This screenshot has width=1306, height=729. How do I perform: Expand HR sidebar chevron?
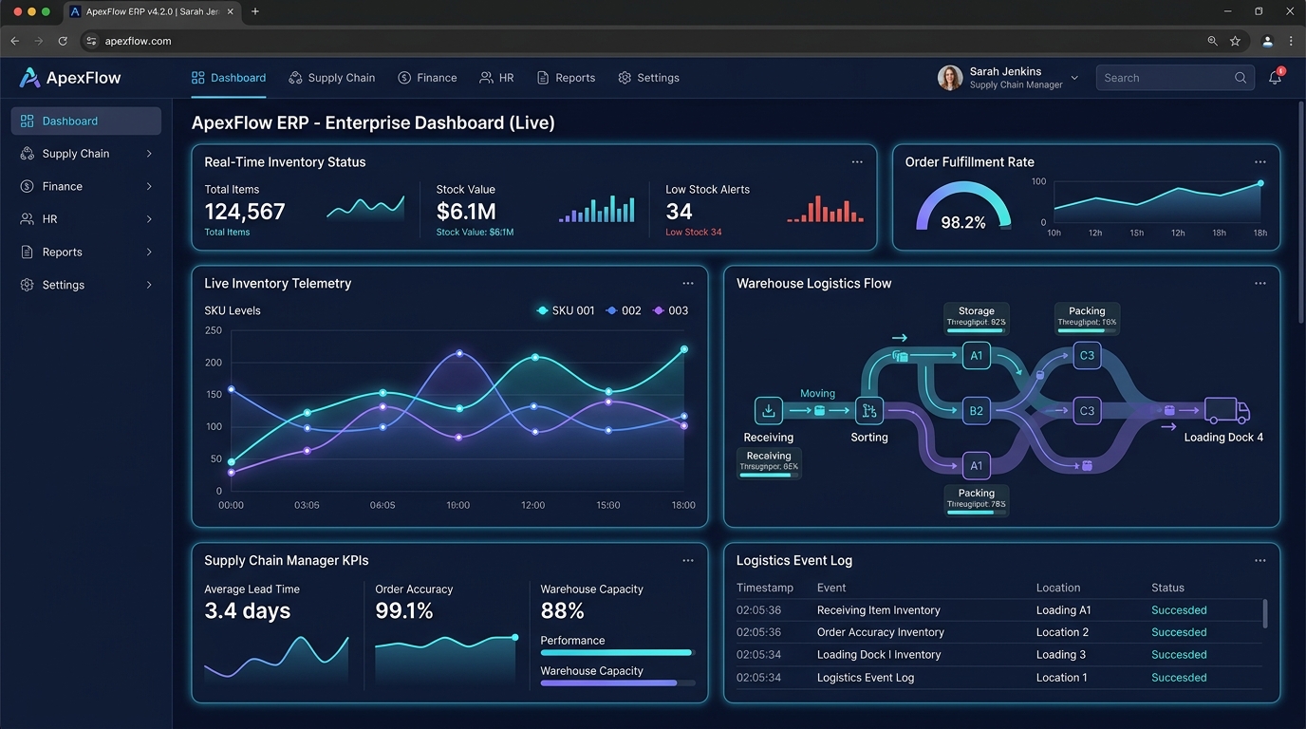[x=149, y=219]
